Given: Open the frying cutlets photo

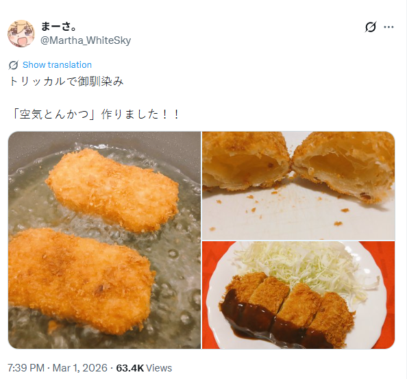Looking at the screenshot, I should point(104,240).
